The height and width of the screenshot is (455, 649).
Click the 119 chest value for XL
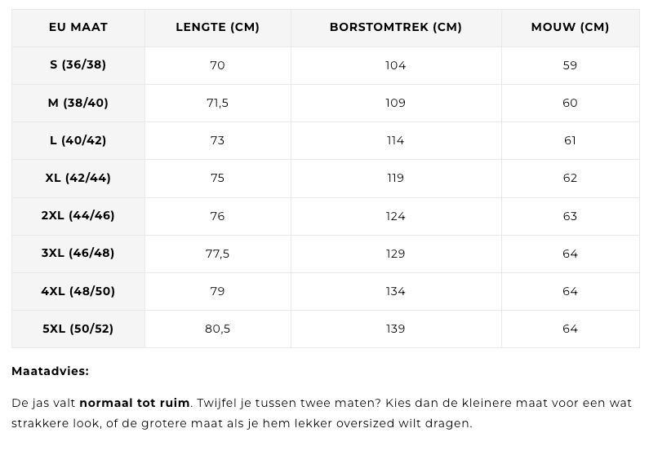(396, 178)
